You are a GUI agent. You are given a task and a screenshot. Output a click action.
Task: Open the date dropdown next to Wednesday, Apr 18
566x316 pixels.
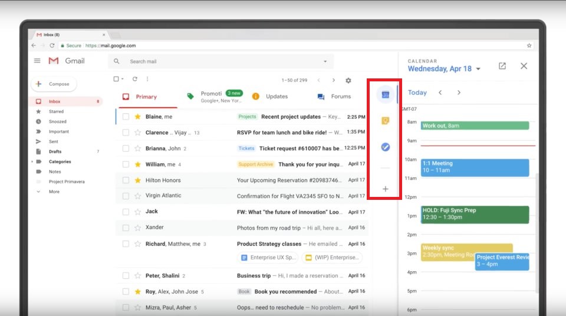[478, 68]
